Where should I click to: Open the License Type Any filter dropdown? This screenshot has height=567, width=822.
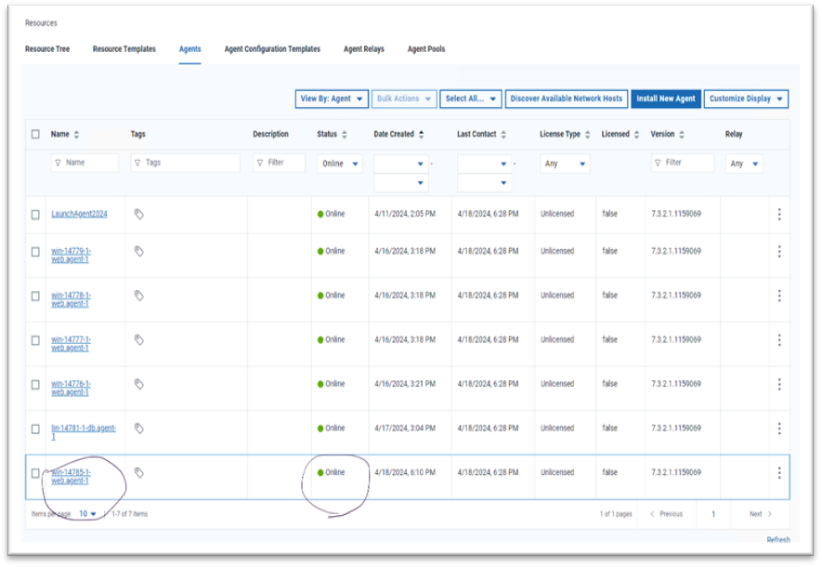point(565,164)
